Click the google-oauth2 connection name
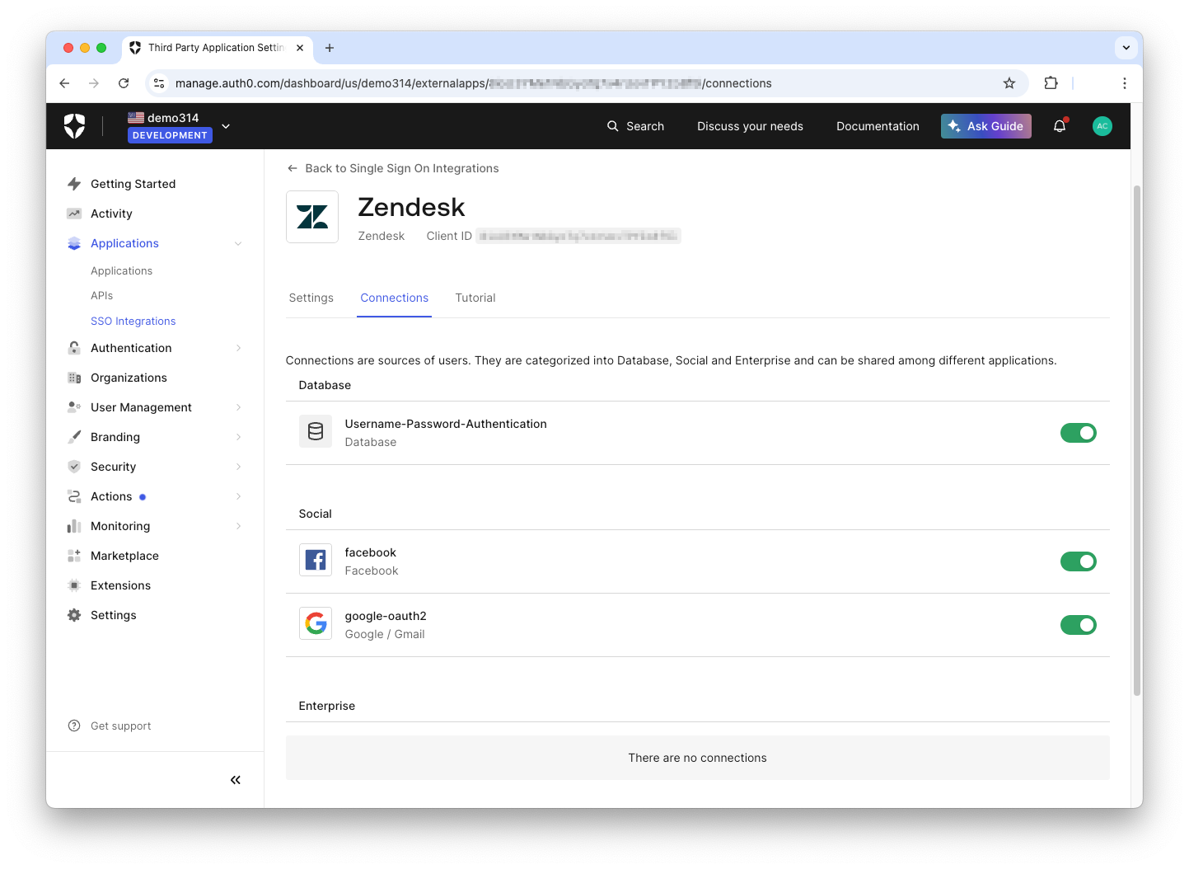This screenshot has width=1189, height=869. pos(386,616)
